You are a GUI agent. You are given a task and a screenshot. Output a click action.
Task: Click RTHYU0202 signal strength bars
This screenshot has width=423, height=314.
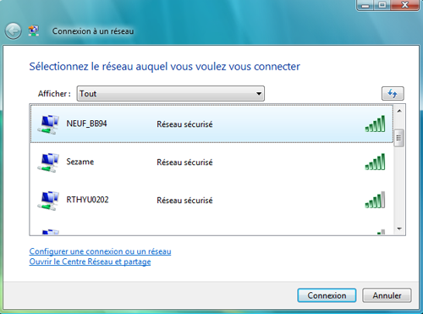click(x=375, y=200)
